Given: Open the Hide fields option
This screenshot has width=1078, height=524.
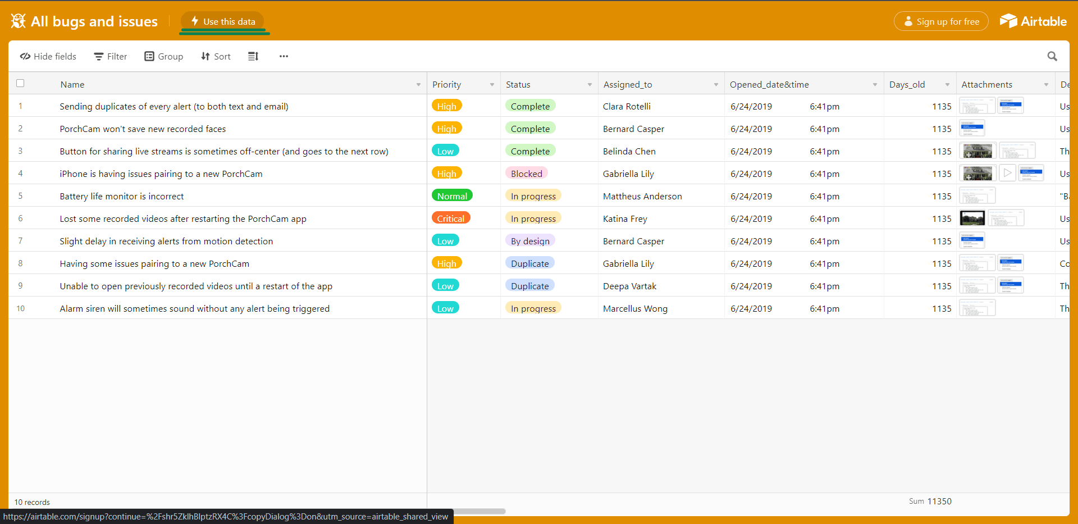Looking at the screenshot, I should [48, 56].
